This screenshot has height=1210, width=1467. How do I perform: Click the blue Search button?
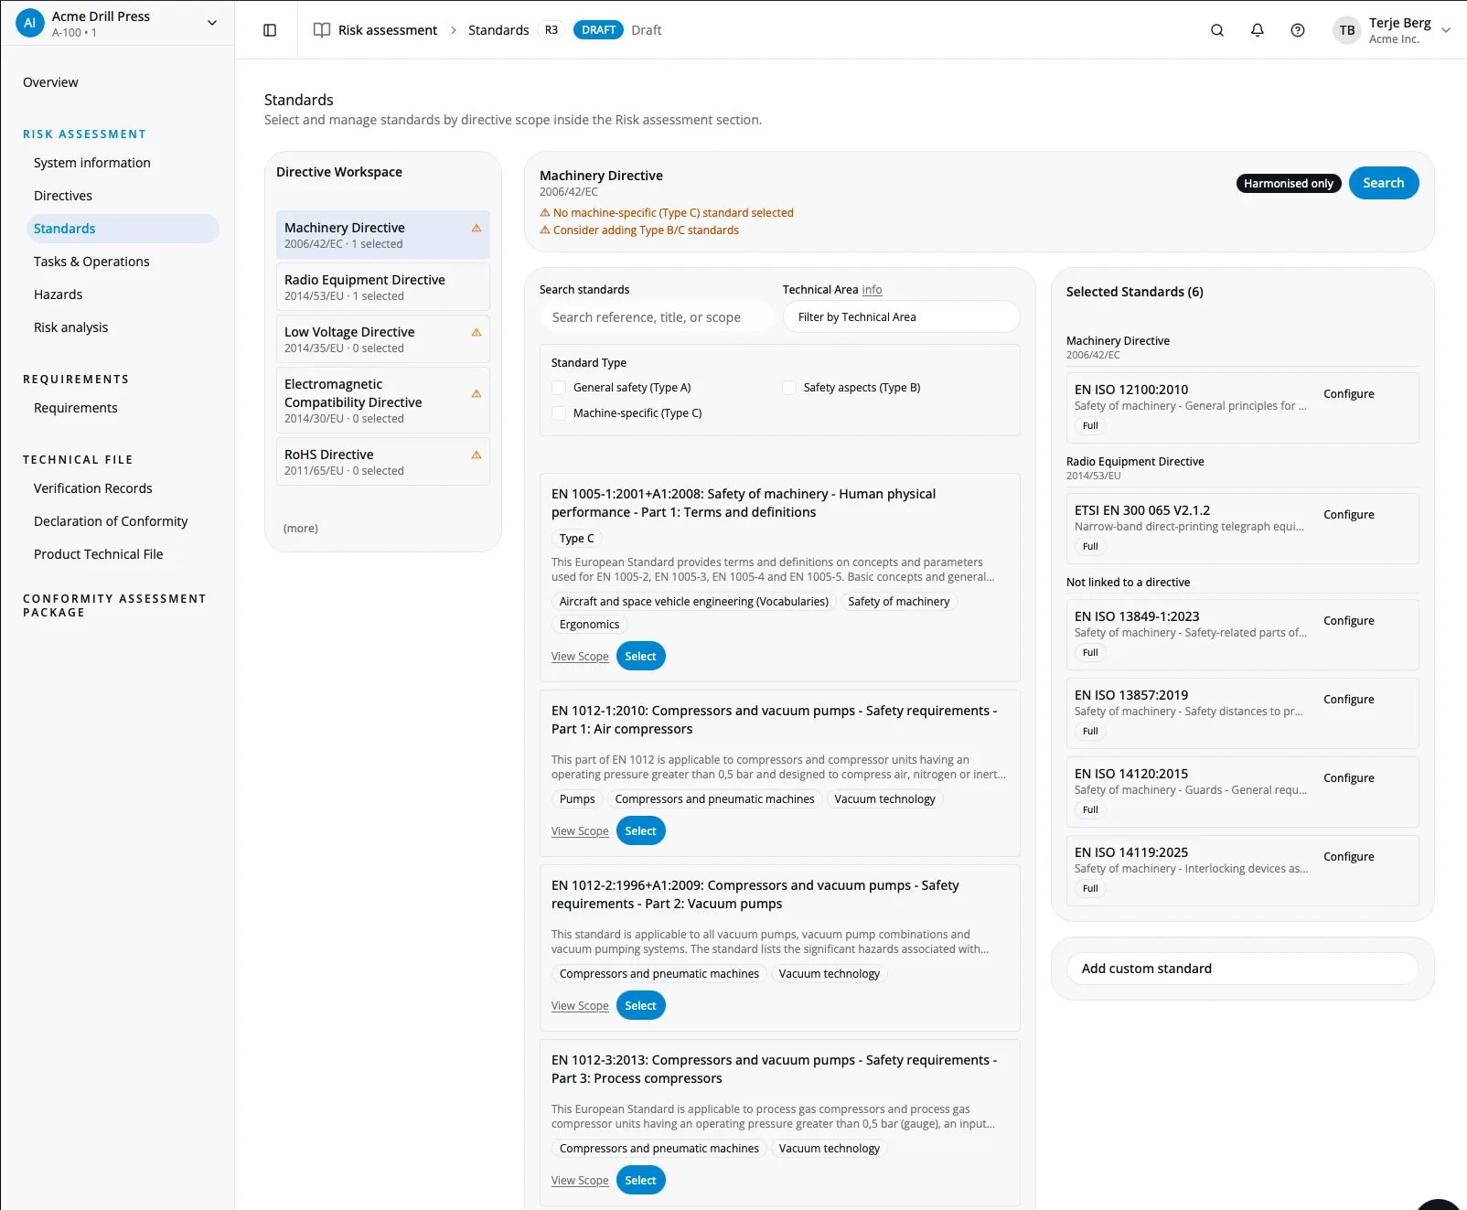(1384, 183)
